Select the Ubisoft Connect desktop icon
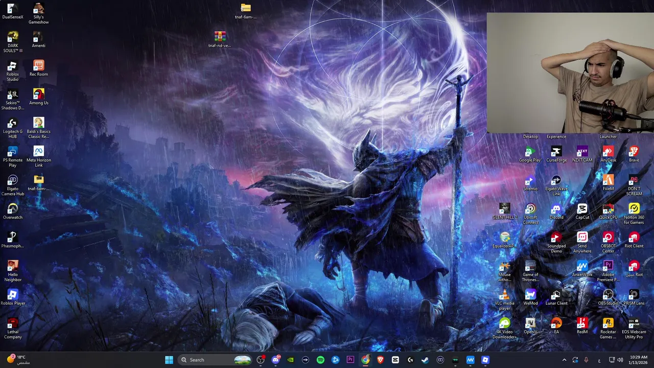 point(530,214)
